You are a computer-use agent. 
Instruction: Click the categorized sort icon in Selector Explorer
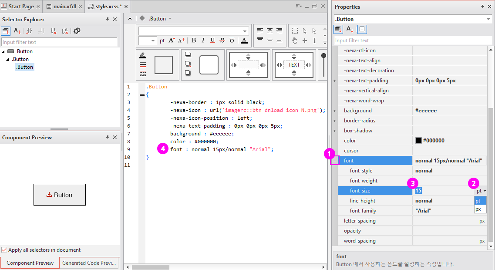6,31
